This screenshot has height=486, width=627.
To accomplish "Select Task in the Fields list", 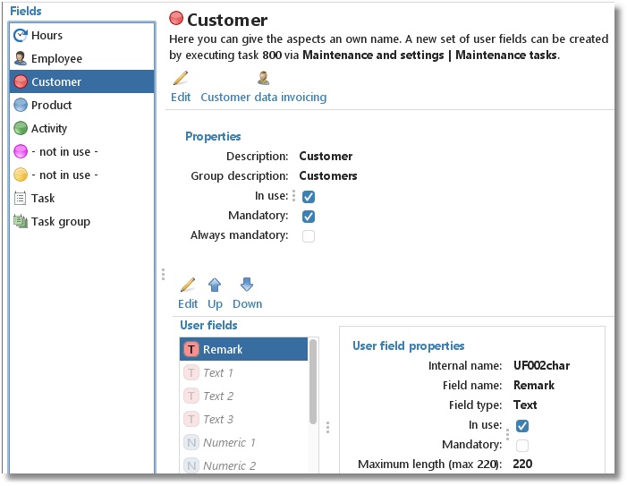I will (x=81, y=198).
